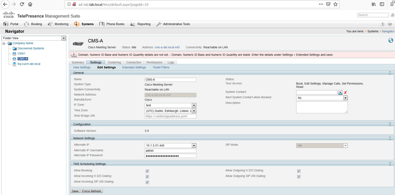Reload the page with the refresh icon
395x195 pixels.
(x=22, y=4)
